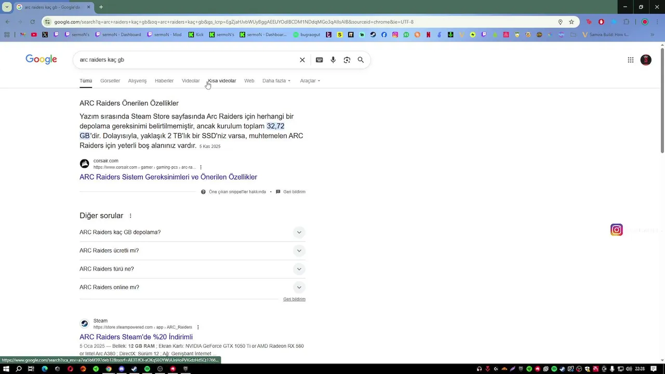Screen dimensions: 665x374
Task: Open Spotify from the taskbar
Action: click(x=147, y=369)
